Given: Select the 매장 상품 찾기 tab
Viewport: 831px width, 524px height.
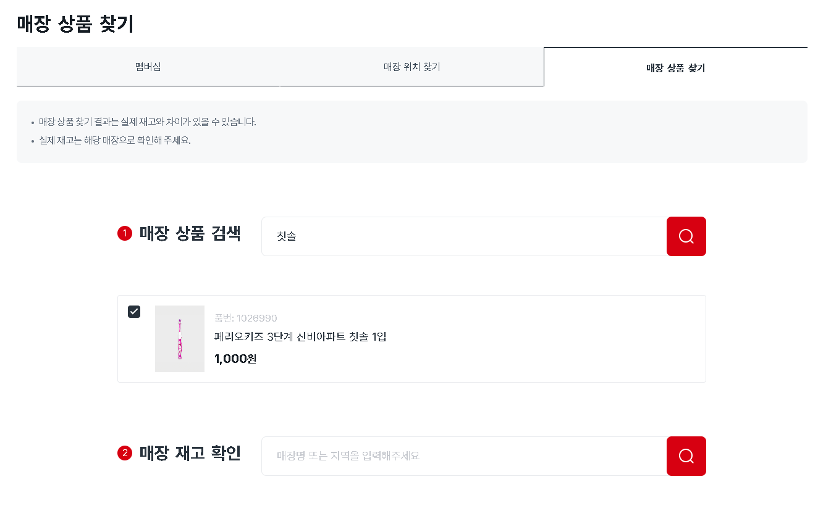Looking at the screenshot, I should point(675,69).
